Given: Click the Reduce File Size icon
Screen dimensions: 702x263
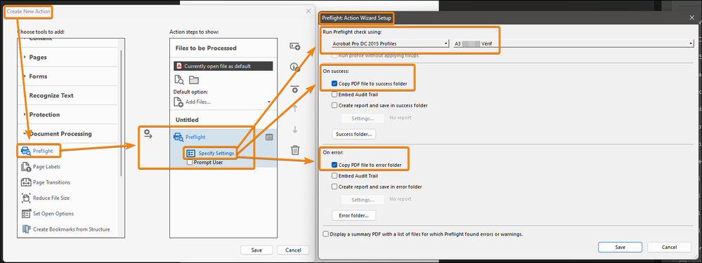Looking at the screenshot, I should tap(25, 198).
